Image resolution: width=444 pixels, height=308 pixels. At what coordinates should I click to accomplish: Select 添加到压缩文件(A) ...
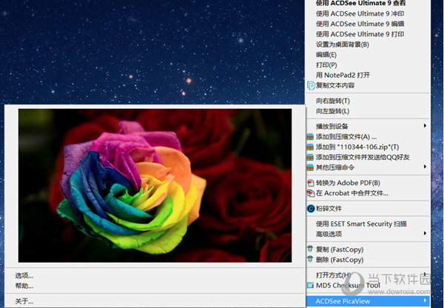click(x=346, y=137)
